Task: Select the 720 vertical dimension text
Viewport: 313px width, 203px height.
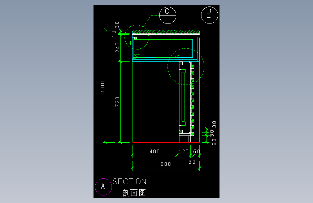Action: pos(117,102)
